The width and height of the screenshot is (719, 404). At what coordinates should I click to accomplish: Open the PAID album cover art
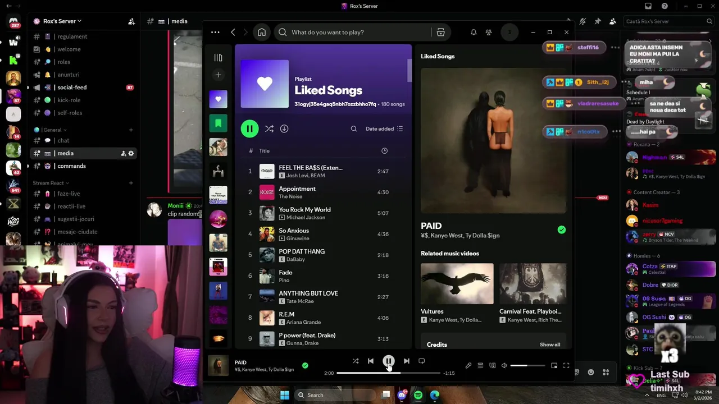pos(494,141)
